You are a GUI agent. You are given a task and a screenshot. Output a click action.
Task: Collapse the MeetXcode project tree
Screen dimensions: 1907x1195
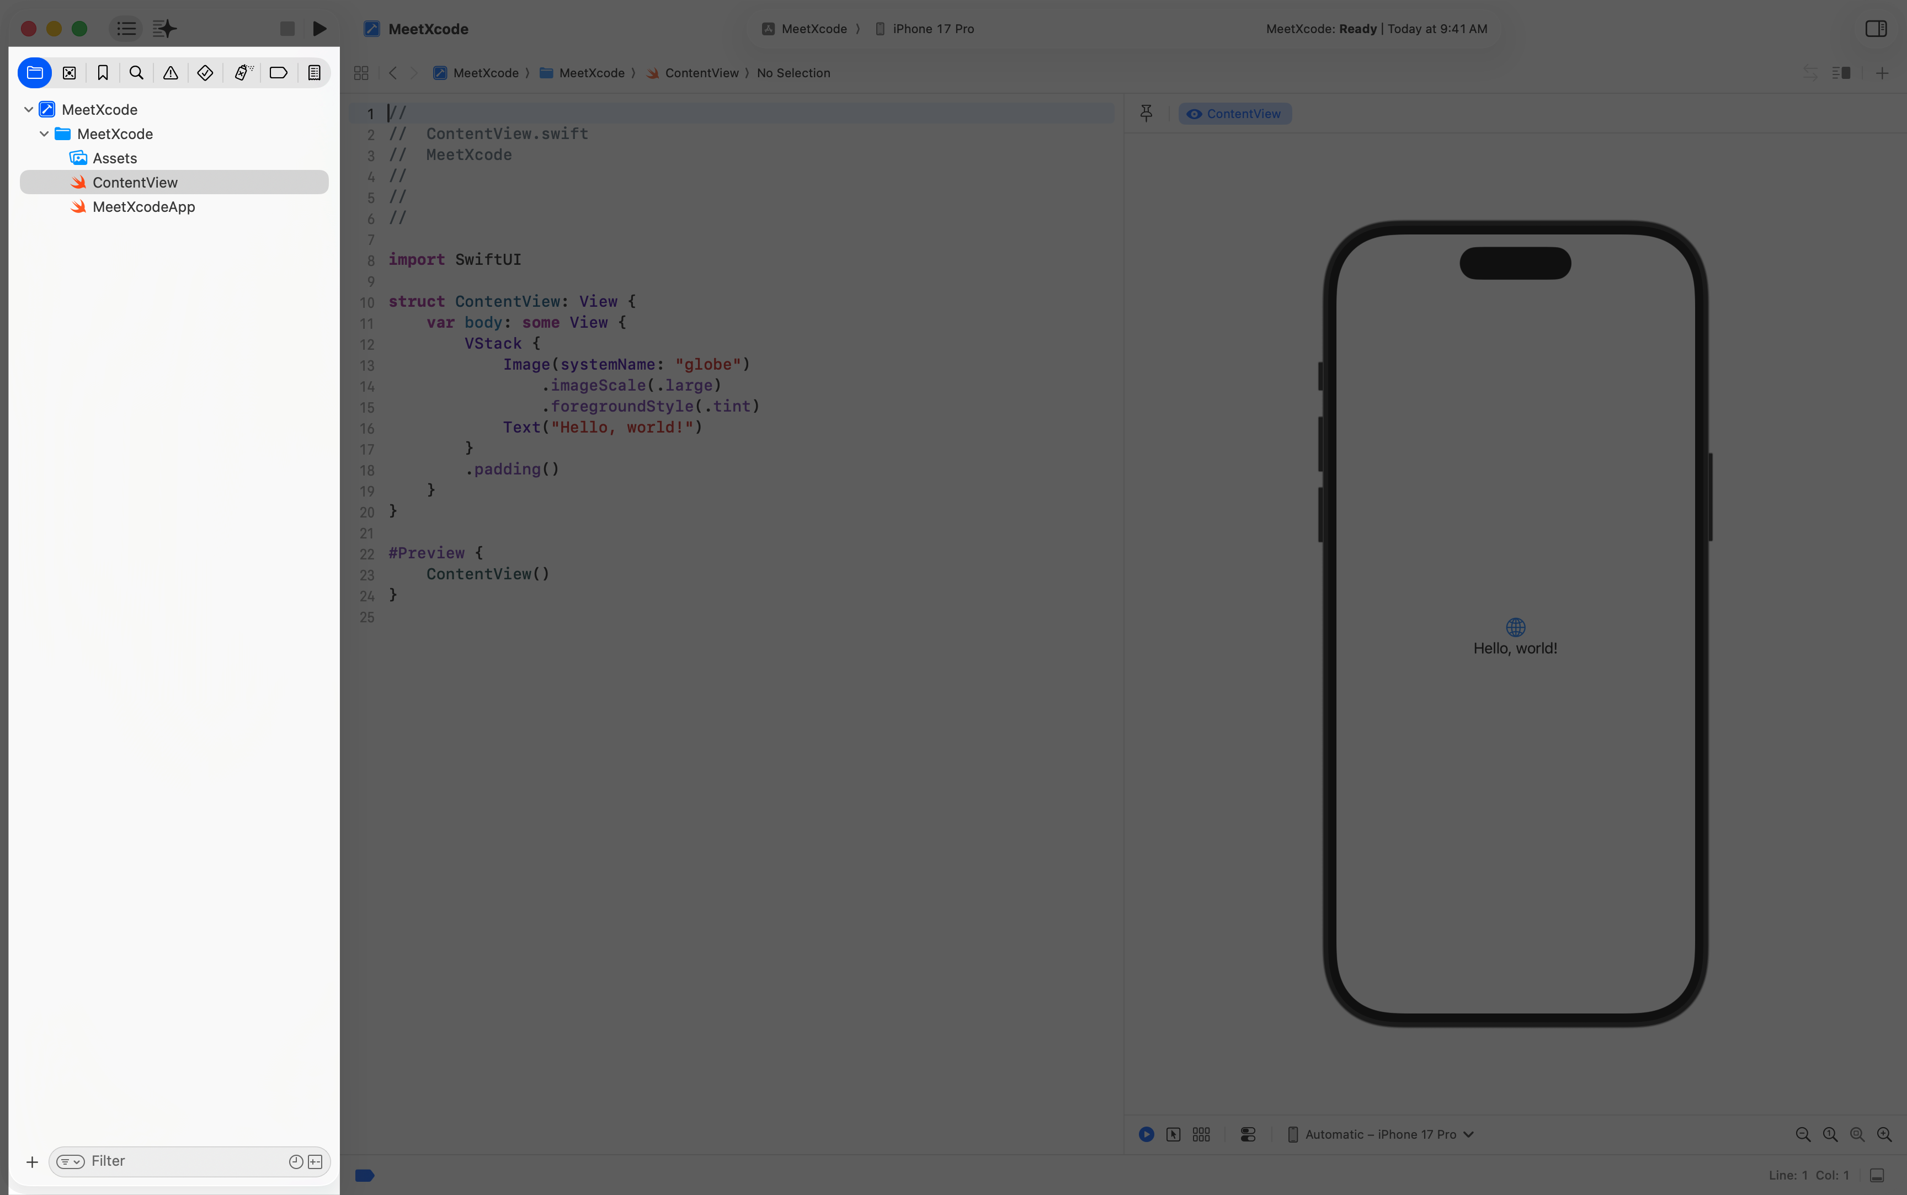28,109
